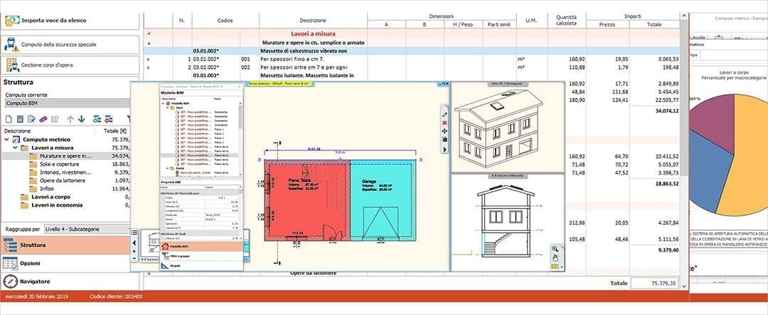The height and width of the screenshot is (315, 768).
Task: Click the magnifier zoom icon in section view
Action: [x=555, y=248]
